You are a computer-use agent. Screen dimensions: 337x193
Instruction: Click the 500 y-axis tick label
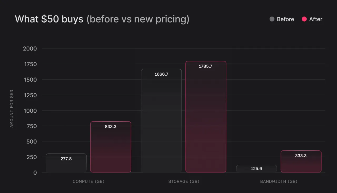click(32, 142)
